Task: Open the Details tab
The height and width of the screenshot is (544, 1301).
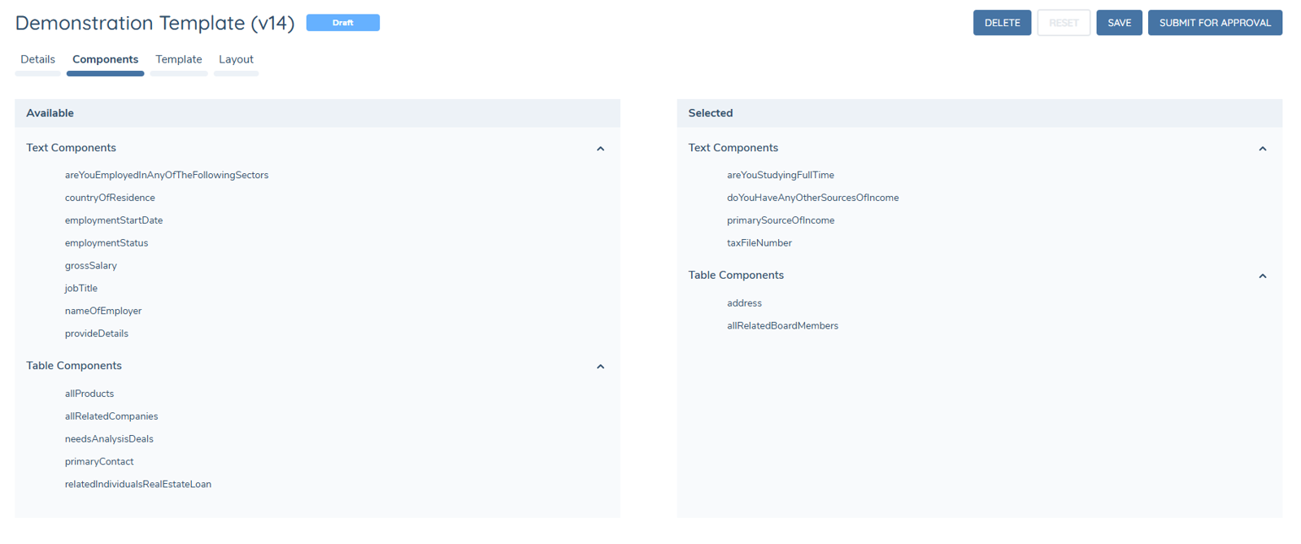Action: coord(37,59)
